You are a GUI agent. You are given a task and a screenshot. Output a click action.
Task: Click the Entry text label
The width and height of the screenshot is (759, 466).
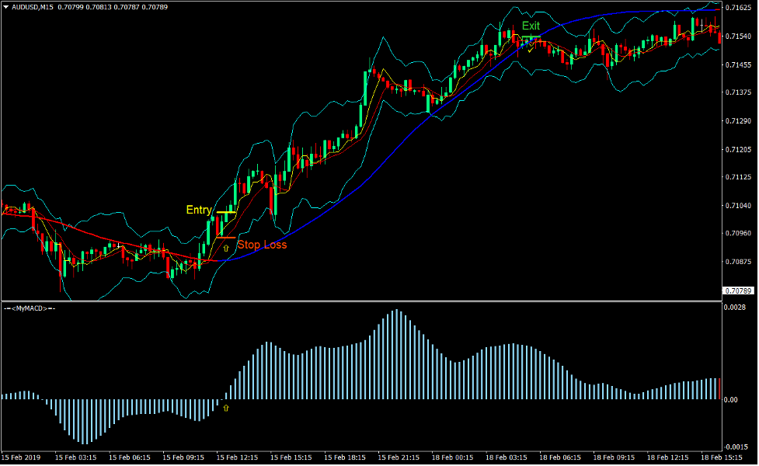click(x=199, y=210)
